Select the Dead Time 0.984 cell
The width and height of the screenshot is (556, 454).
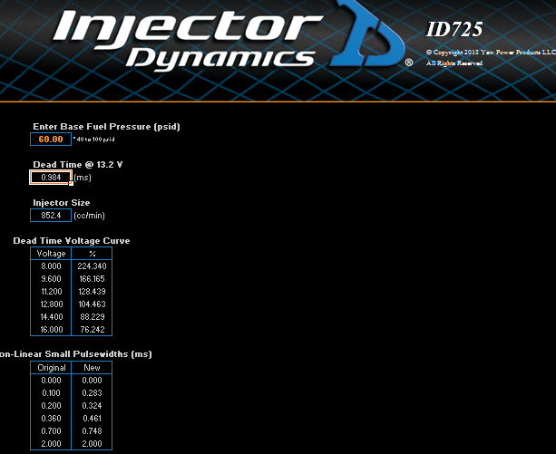click(x=51, y=178)
